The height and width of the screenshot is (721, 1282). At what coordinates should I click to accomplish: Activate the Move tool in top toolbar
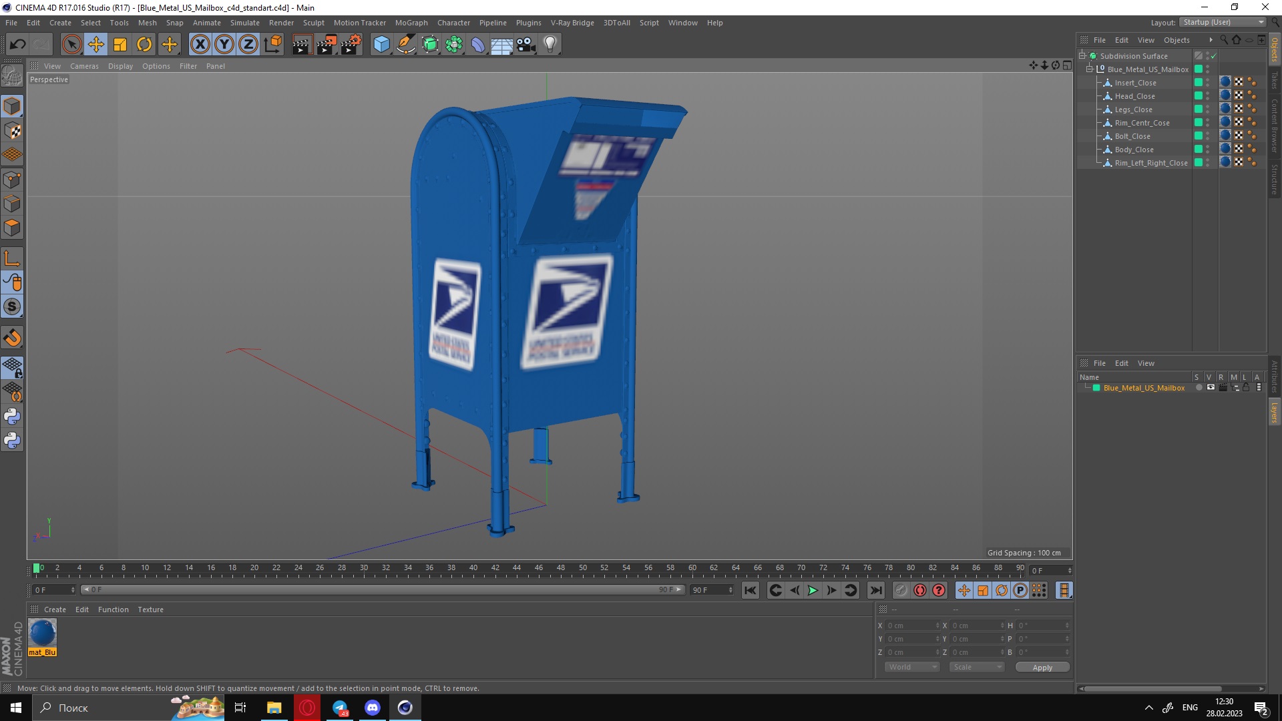[95, 45]
